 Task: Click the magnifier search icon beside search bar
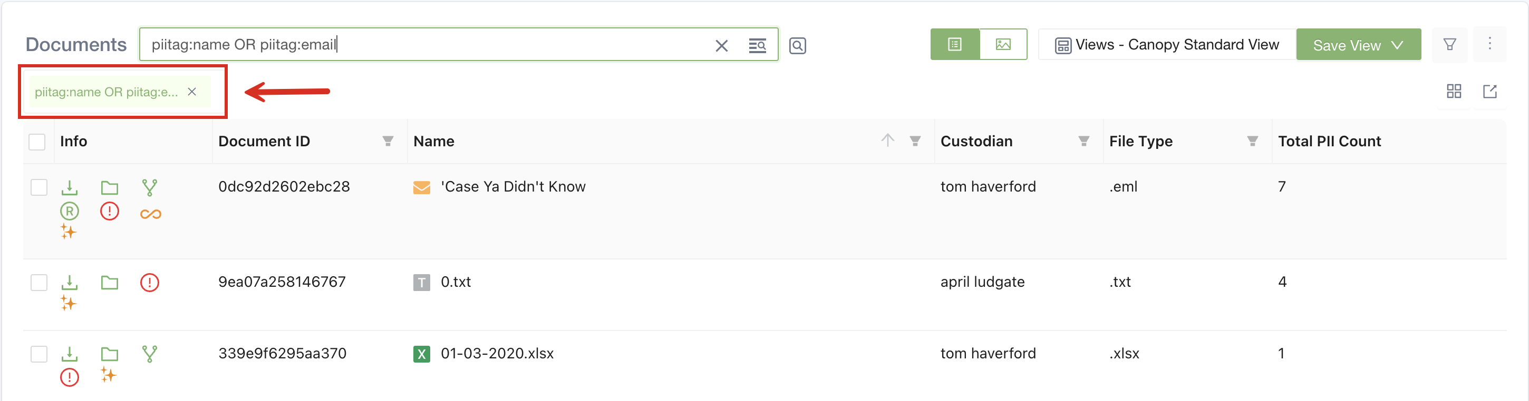[x=797, y=46]
